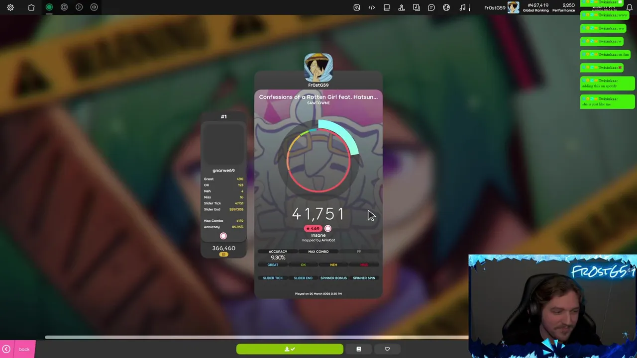Open the news feed icon
637x358 pixels.
357,7
